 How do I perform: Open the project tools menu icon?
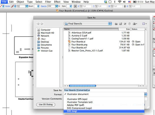coord(135,24)
